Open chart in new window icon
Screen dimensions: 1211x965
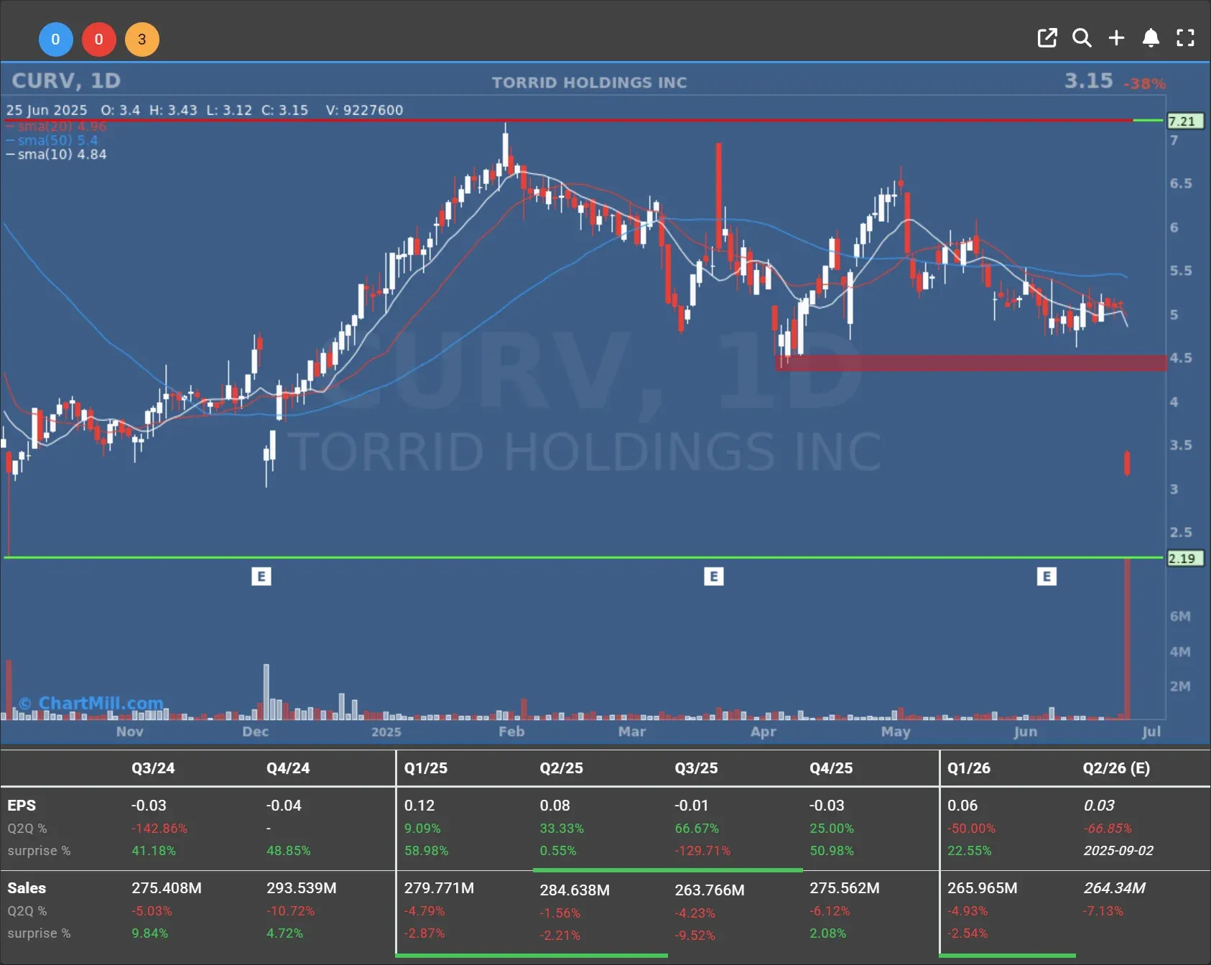click(1047, 38)
